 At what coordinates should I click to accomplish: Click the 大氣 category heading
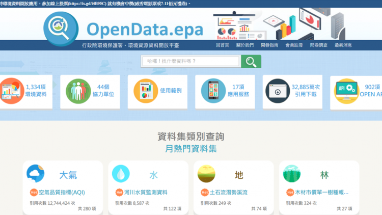[x=68, y=175]
